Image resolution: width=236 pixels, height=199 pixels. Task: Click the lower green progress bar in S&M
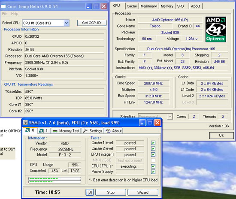tap(55, 182)
